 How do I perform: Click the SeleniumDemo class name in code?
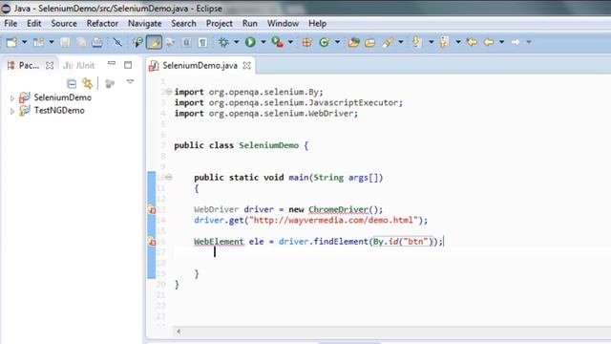(269, 145)
